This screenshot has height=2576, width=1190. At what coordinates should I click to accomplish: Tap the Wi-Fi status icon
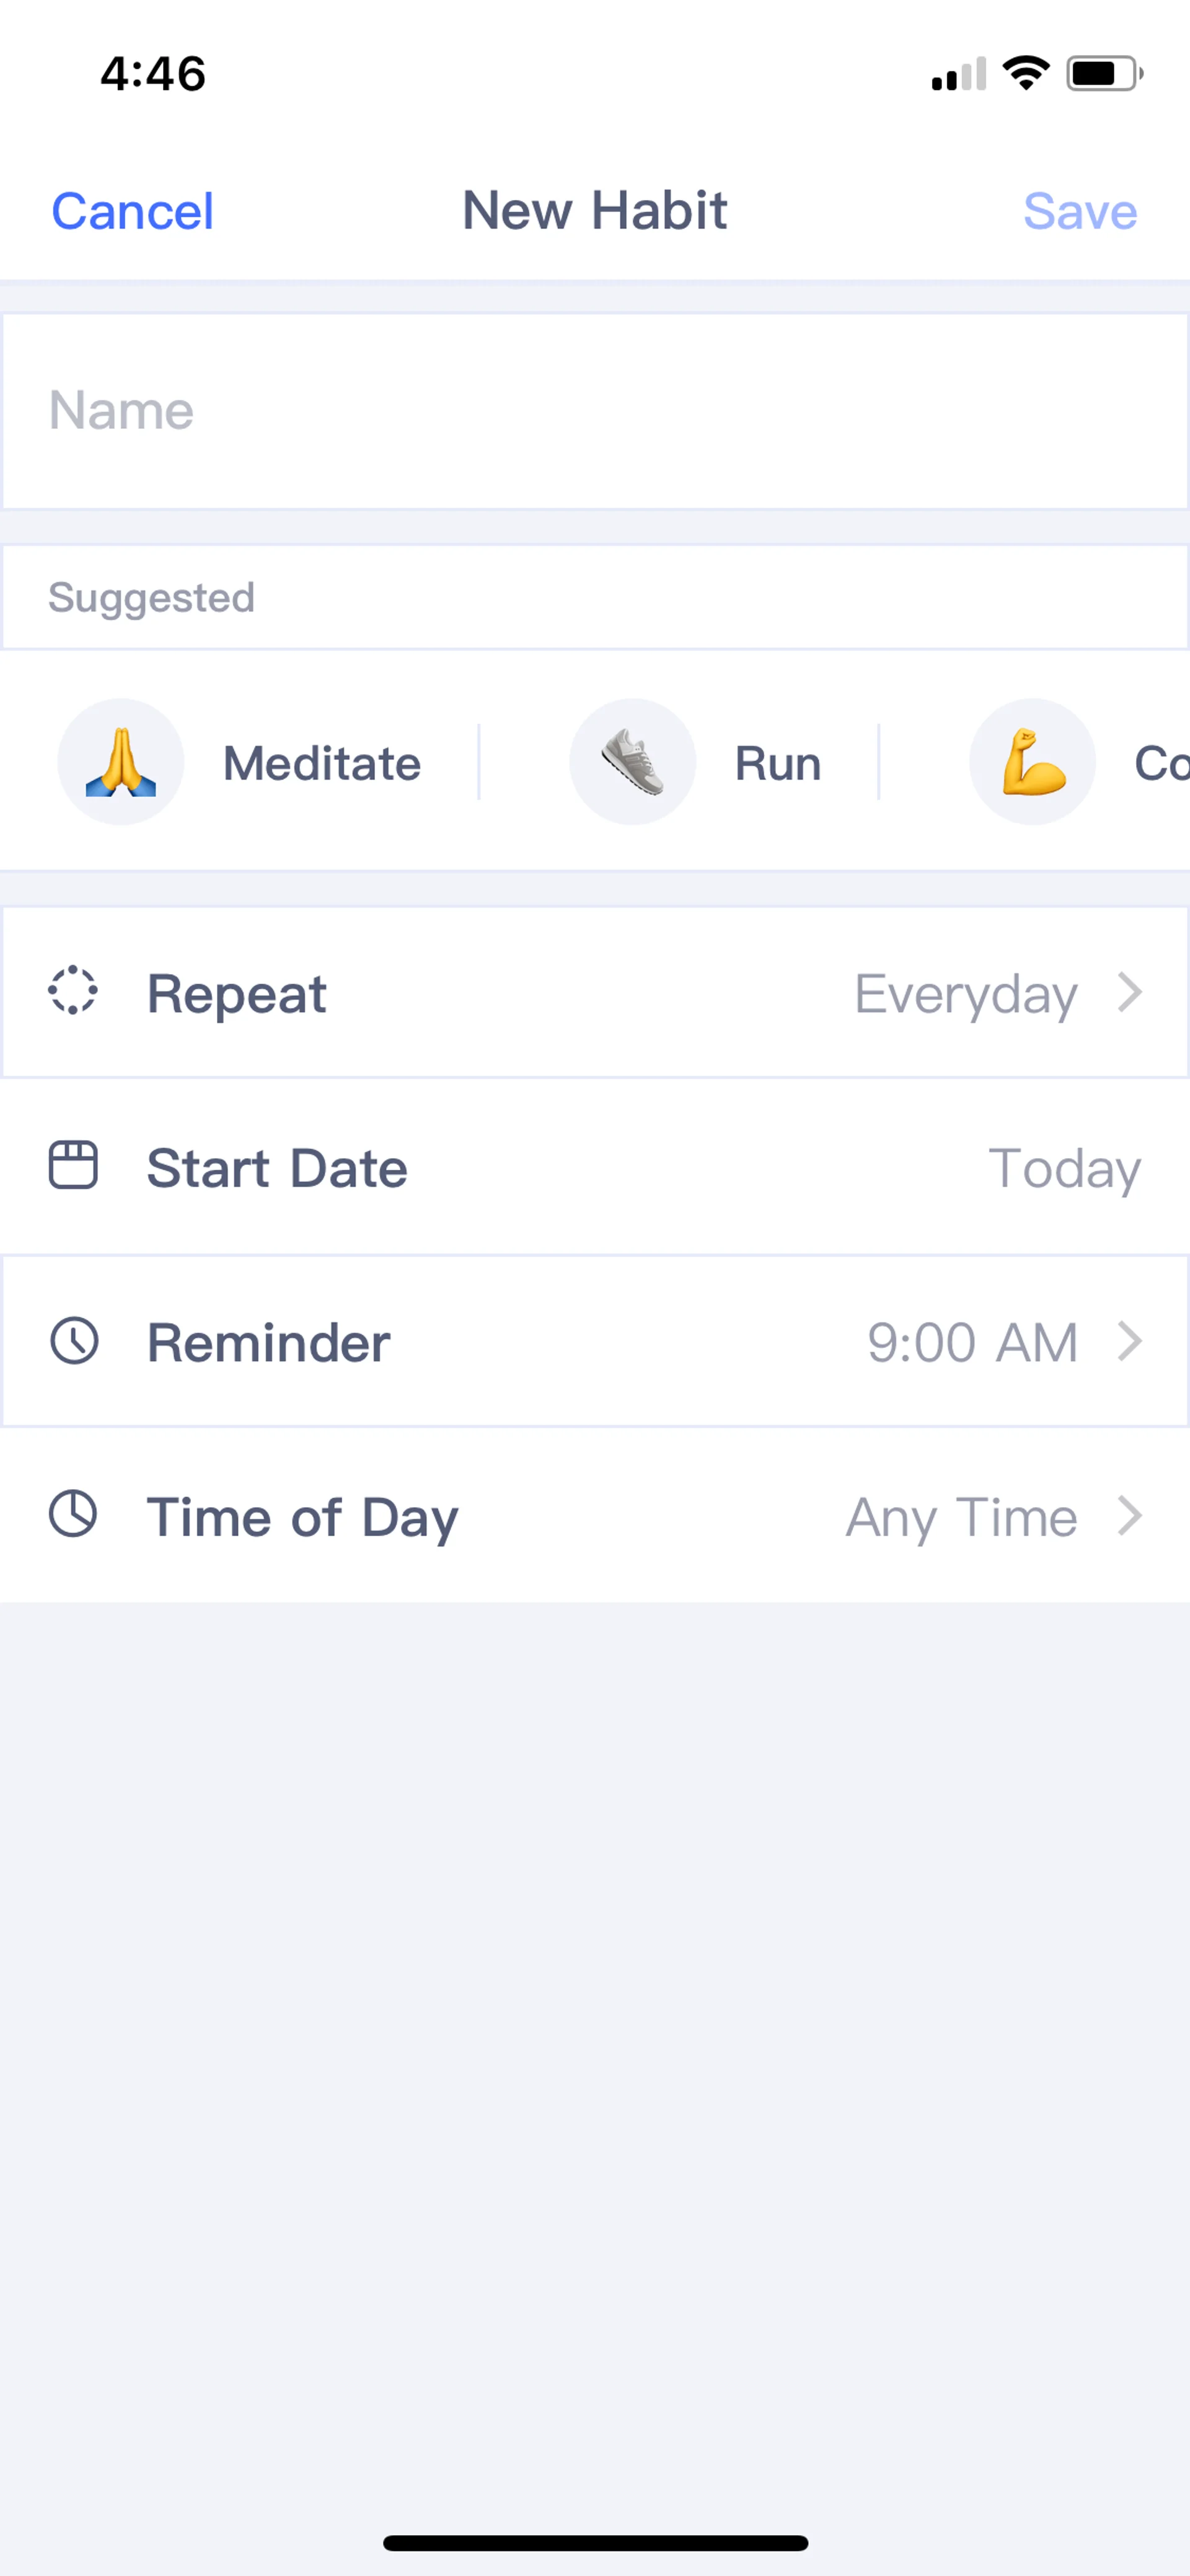1025,73
